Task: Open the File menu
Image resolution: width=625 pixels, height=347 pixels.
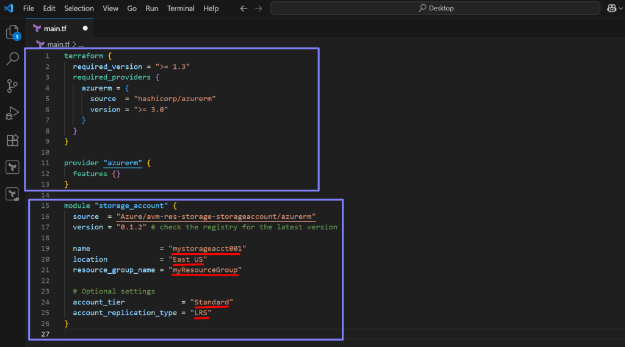Action: click(x=29, y=9)
